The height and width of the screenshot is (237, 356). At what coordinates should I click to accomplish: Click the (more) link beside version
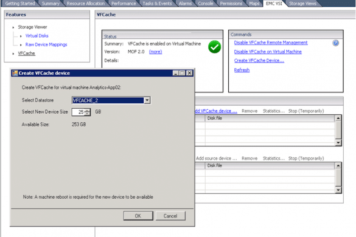[155, 52]
